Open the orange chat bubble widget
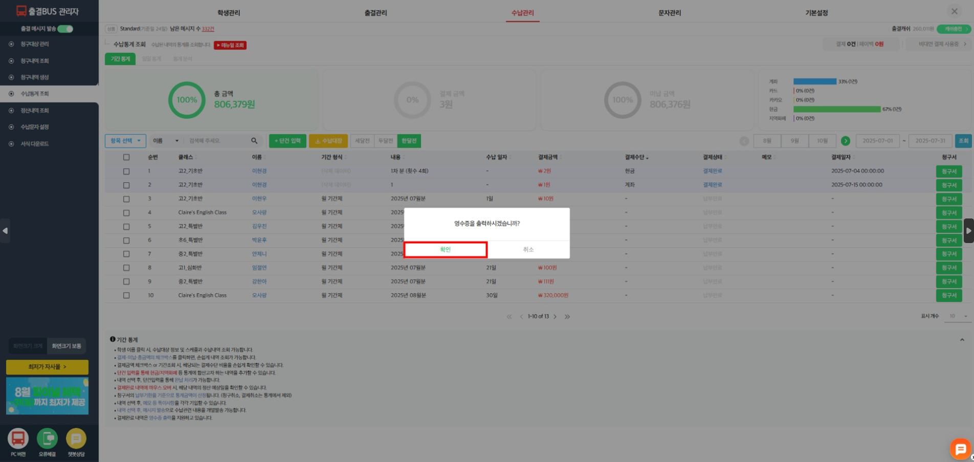 [960, 449]
